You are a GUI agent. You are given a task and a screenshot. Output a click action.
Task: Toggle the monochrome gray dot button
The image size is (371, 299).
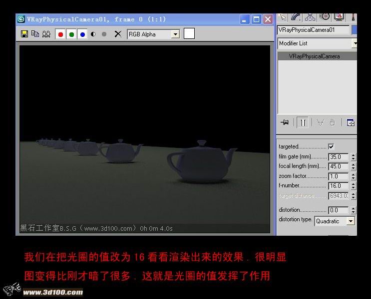(x=104, y=34)
